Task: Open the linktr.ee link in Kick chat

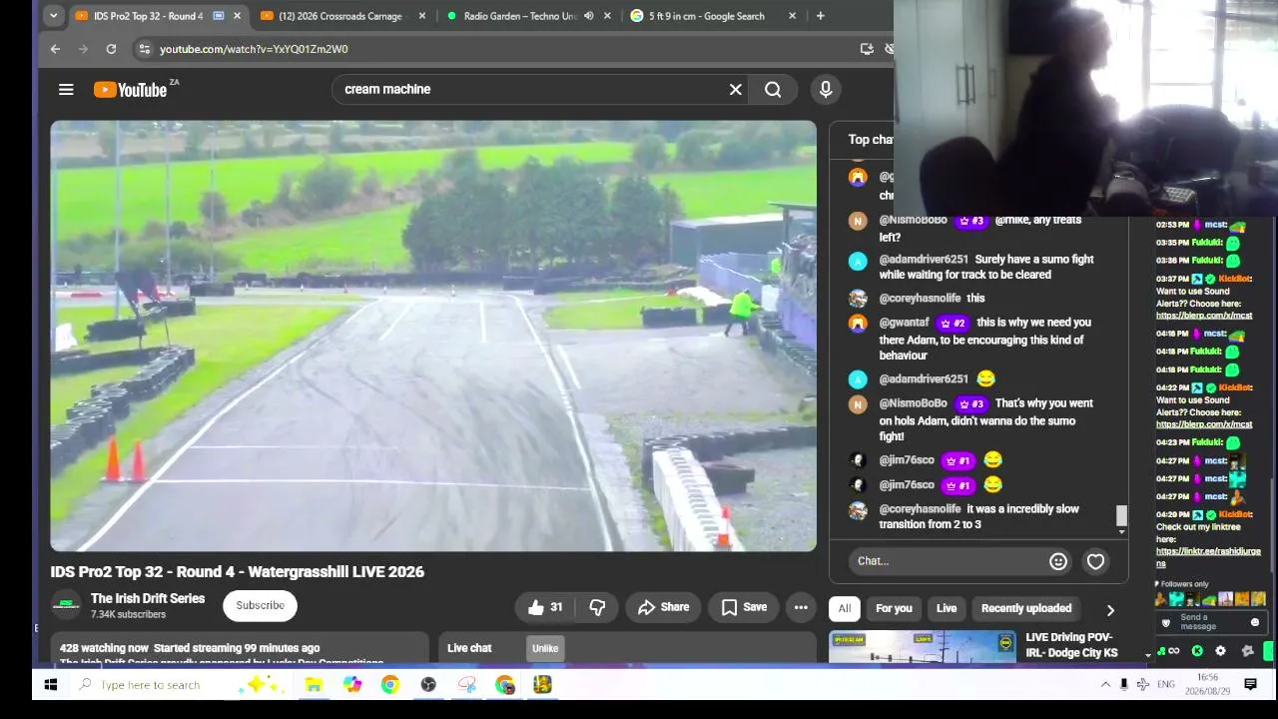Action: point(1208,557)
